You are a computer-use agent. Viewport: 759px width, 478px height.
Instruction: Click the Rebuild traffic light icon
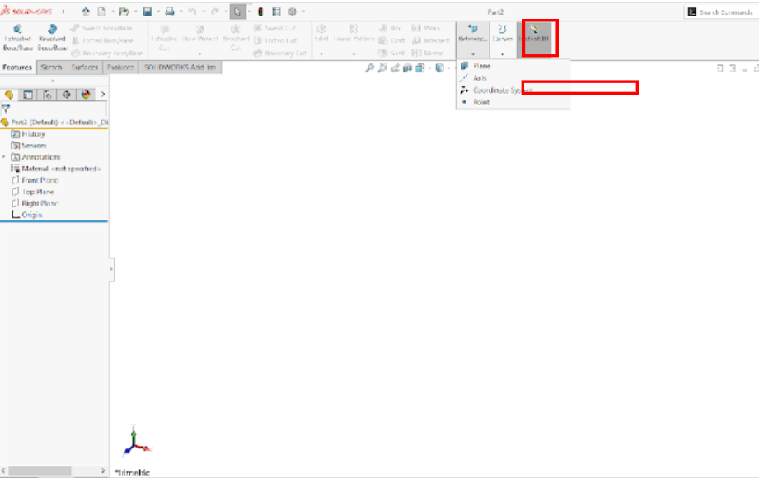click(x=260, y=12)
